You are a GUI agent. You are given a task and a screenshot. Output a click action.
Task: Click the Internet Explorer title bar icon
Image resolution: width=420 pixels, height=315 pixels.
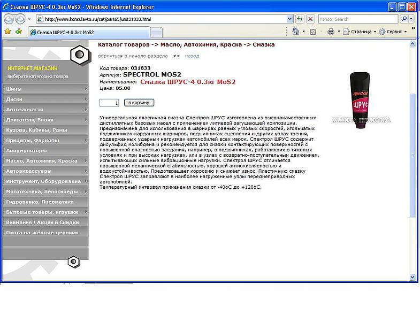click(6, 7)
